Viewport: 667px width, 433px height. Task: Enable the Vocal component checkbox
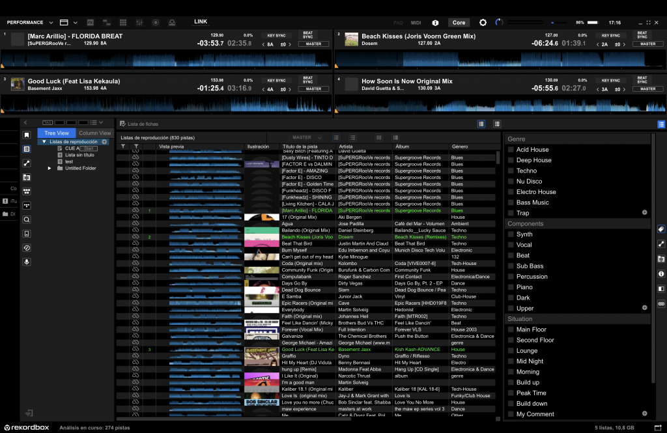click(511, 245)
